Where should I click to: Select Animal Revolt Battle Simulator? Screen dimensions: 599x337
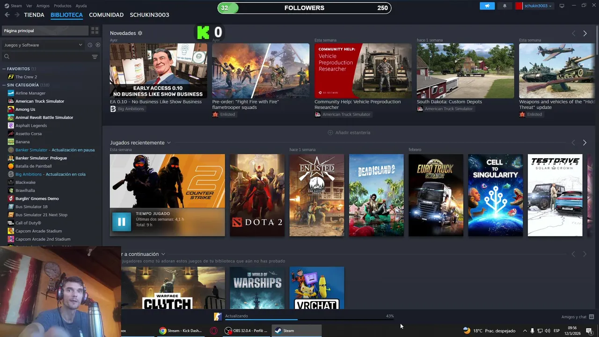point(44,117)
